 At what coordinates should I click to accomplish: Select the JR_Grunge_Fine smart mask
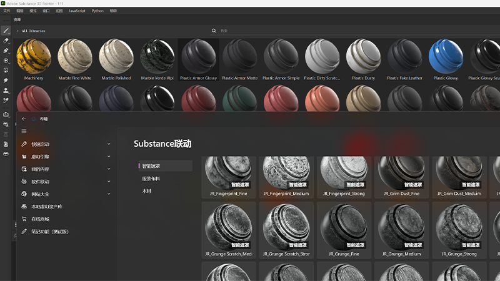(344, 230)
